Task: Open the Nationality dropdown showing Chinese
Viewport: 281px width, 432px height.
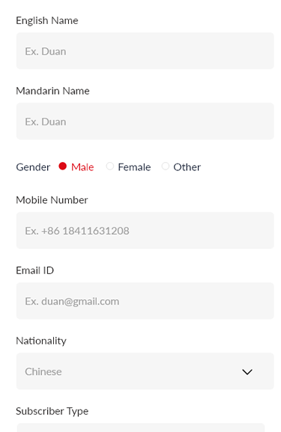Action: (x=145, y=371)
